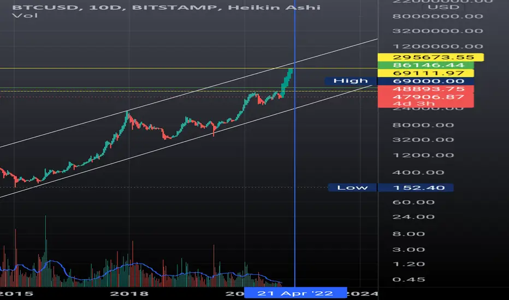
Task: Click the 8000.00 price axis label
Action: (x=423, y=125)
